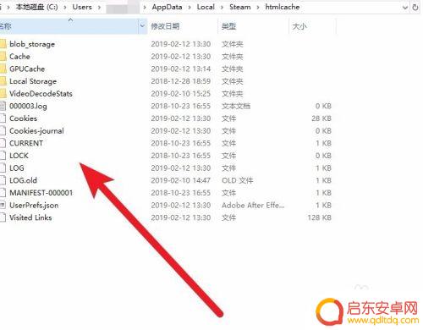Select the 000003.log file name
The height and width of the screenshot is (330, 423).
pos(28,107)
